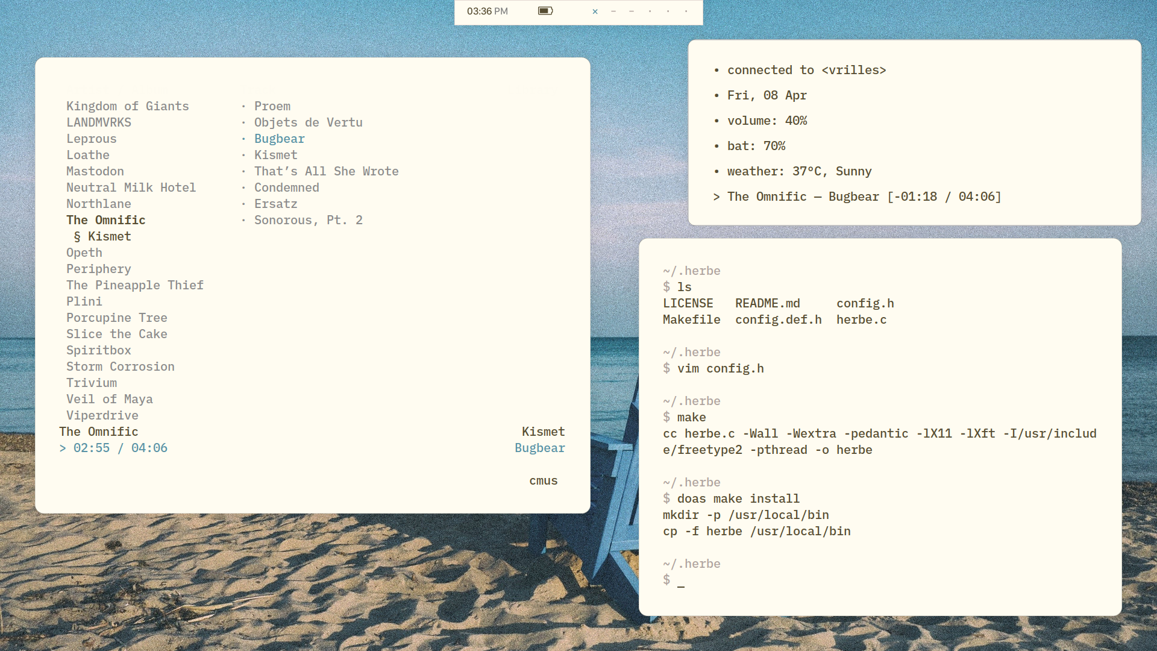Click the volume: 40% status line

tap(767, 121)
